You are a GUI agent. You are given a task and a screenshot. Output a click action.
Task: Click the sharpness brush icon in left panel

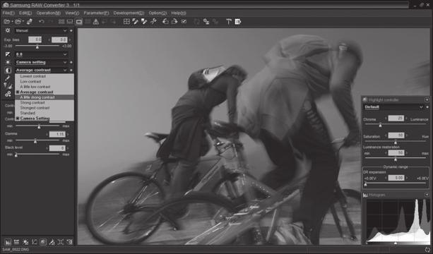coord(8,86)
